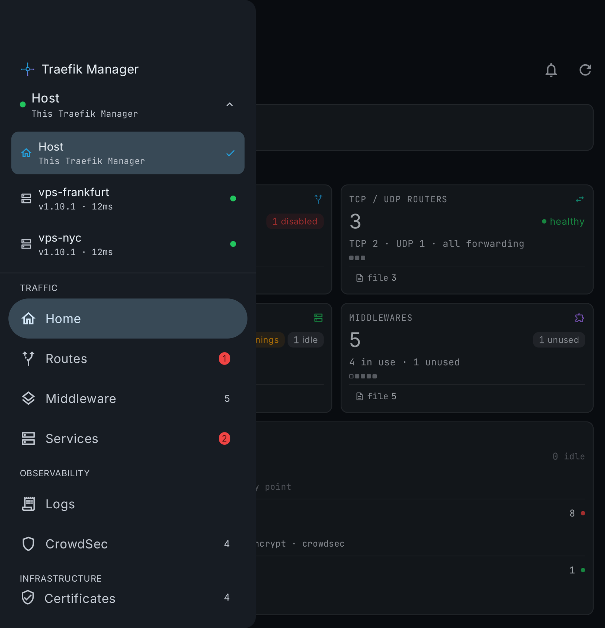Click the green dot beside Host header
Viewport: 605px width, 628px height.
[23, 105]
